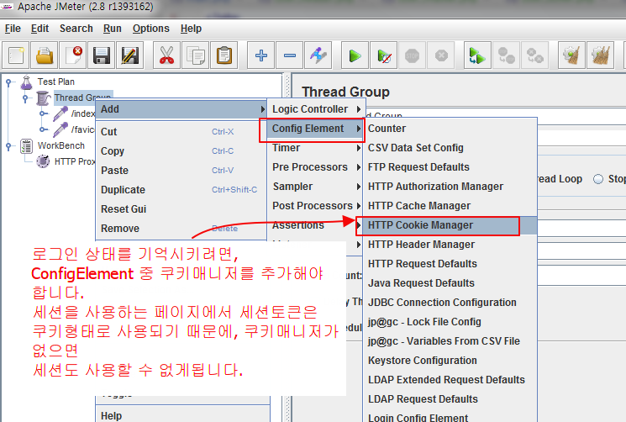Select HTTP Header Manager
Viewport: 626px width, 422px height.
click(450, 245)
